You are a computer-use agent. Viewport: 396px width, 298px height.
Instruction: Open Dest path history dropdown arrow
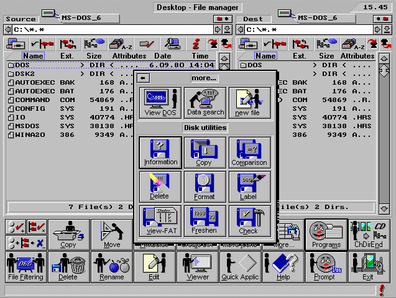point(387,30)
